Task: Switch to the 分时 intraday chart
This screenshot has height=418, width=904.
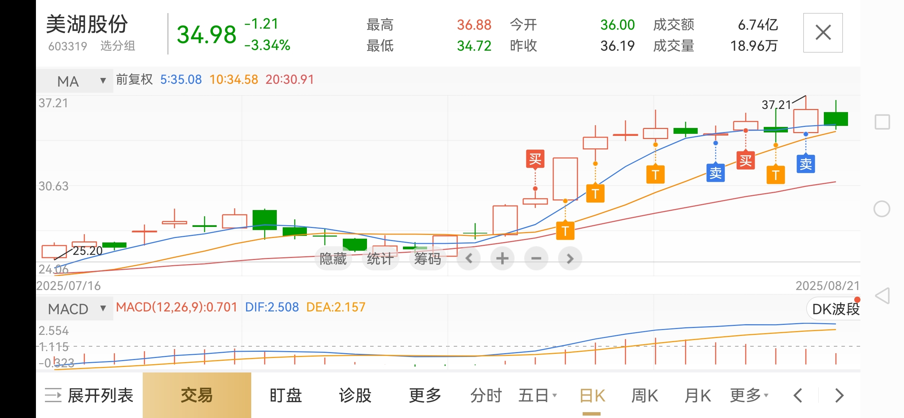Action: (486, 396)
